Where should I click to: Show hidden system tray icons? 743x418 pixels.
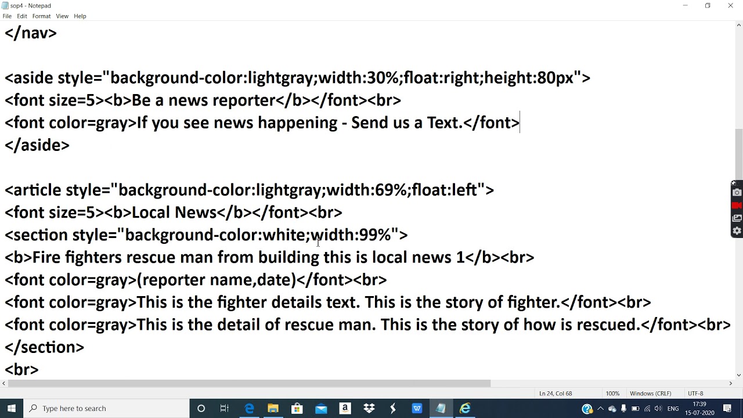[600, 409]
